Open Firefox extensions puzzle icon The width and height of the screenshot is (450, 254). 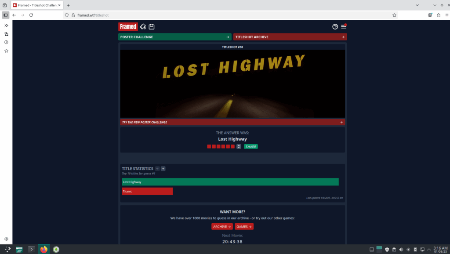(438, 15)
